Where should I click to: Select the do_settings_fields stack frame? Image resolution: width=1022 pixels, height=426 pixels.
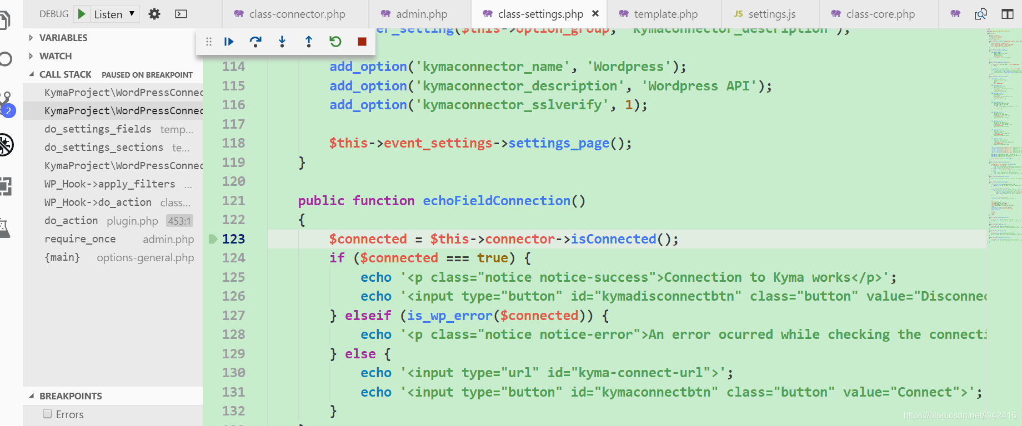pyautogui.click(x=113, y=129)
